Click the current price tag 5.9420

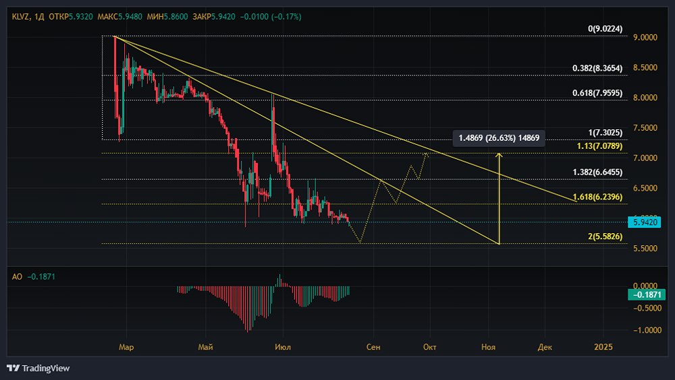click(x=645, y=222)
